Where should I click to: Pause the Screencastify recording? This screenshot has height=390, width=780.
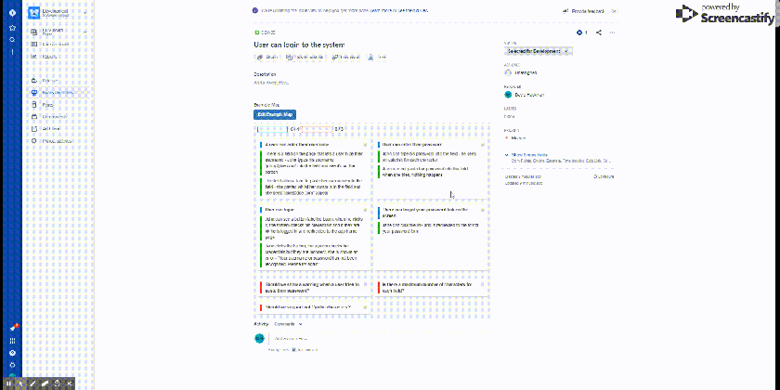coord(9,383)
